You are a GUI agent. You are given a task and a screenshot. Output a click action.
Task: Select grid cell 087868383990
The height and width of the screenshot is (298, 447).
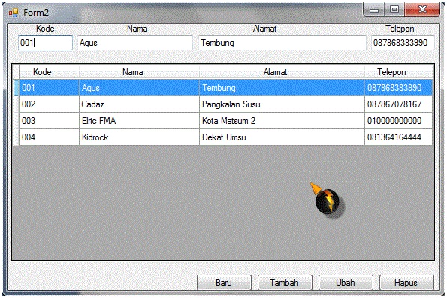(398, 88)
